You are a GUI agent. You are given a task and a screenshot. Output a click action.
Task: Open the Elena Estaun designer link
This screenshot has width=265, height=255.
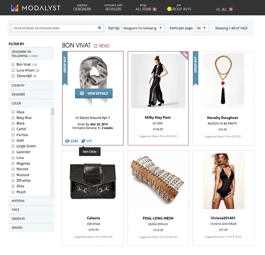pos(158,224)
